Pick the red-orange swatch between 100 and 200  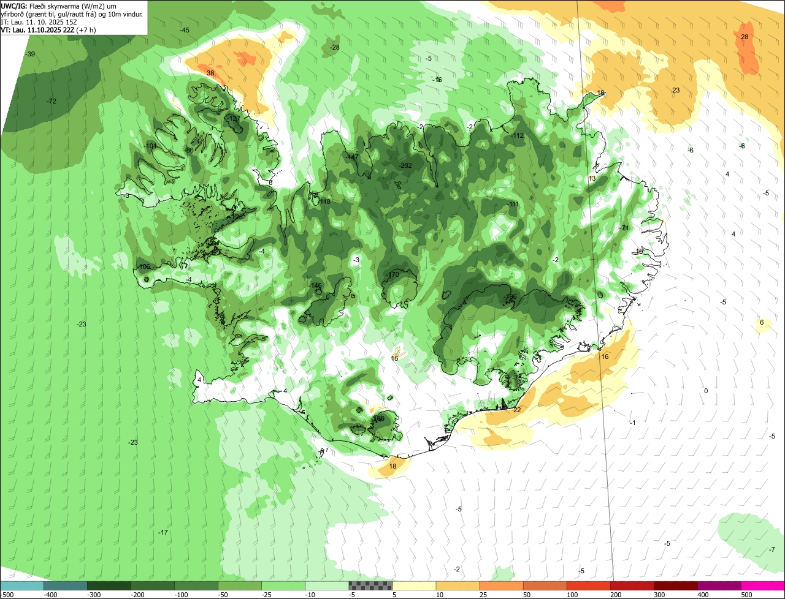(588, 586)
